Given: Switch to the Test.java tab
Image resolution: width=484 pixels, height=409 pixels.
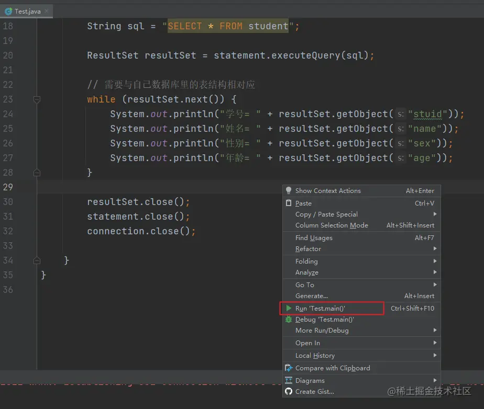Looking at the screenshot, I should pyautogui.click(x=27, y=12).
